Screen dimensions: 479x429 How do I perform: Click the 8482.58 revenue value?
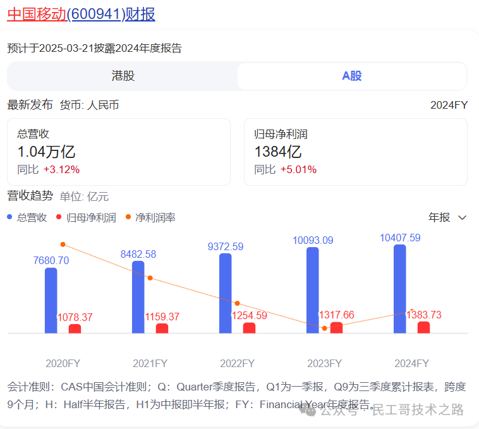coord(138,254)
